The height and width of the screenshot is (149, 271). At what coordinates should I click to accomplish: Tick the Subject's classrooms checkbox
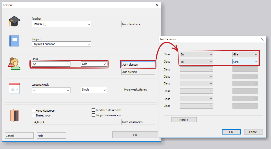pos(93,115)
